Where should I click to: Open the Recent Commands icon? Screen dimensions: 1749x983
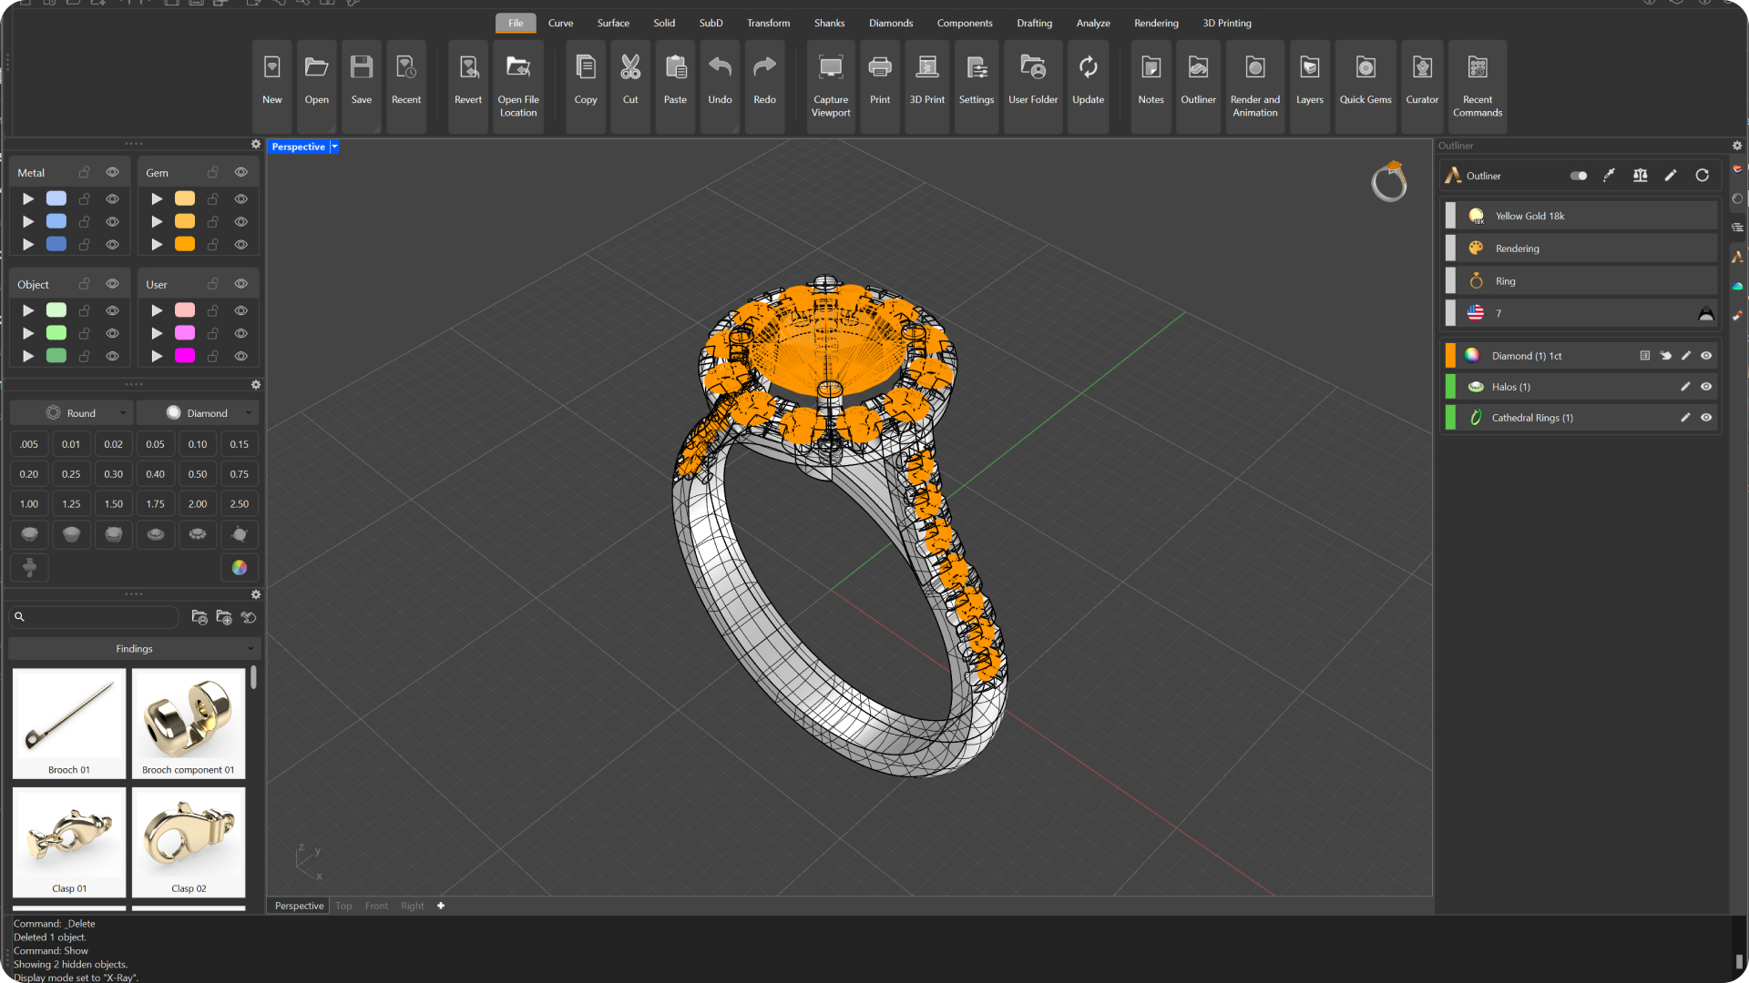tap(1477, 68)
